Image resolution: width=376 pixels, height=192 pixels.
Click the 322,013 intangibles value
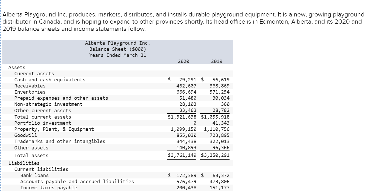click(x=220, y=141)
